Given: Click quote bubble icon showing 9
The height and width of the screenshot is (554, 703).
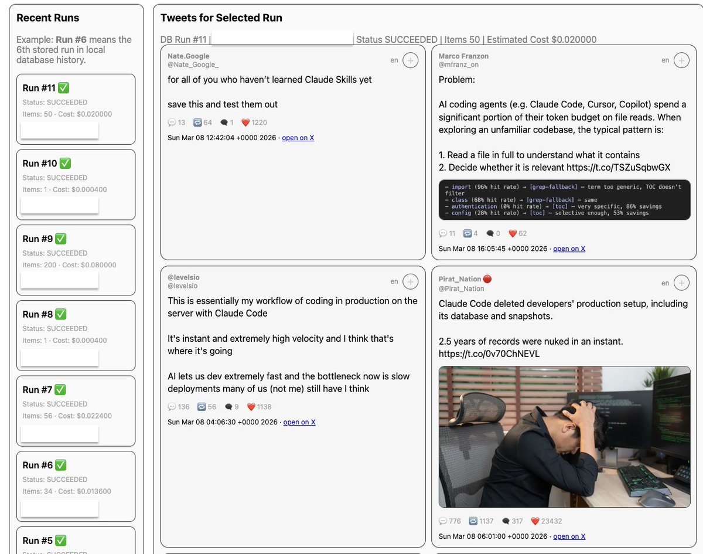Looking at the screenshot, I should pyautogui.click(x=228, y=407).
